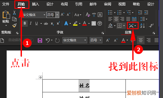The width and height of the screenshot is (163, 98).
Task: Toggle subscript x₂ formatting
Action: pyautogui.click(x=52, y=24)
